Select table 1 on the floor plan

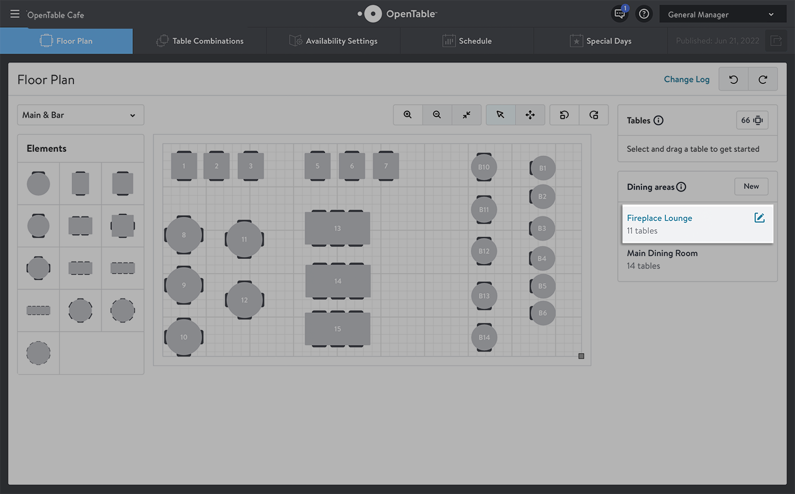184,166
